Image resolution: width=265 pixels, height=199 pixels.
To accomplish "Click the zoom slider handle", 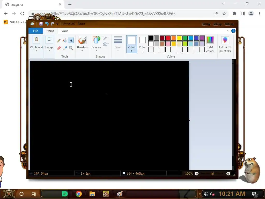I will 213,173.
